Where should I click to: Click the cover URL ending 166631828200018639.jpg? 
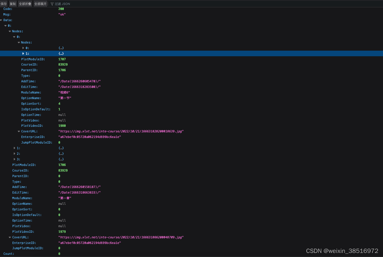[121, 131]
